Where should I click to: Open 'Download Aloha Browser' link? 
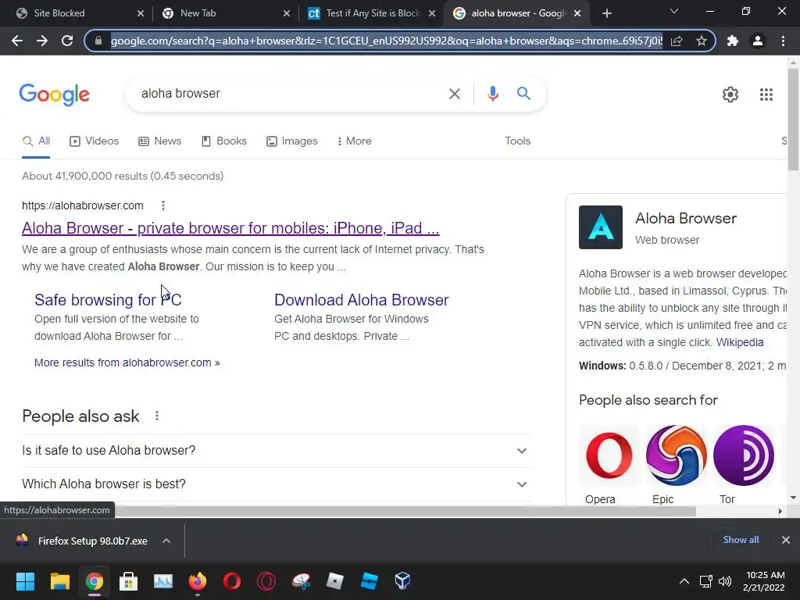(362, 300)
